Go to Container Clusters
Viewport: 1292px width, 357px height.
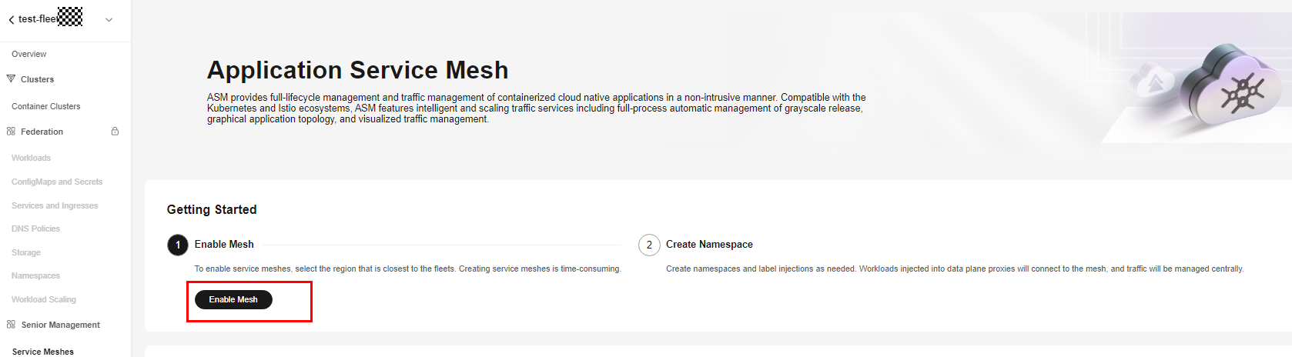[x=46, y=106]
